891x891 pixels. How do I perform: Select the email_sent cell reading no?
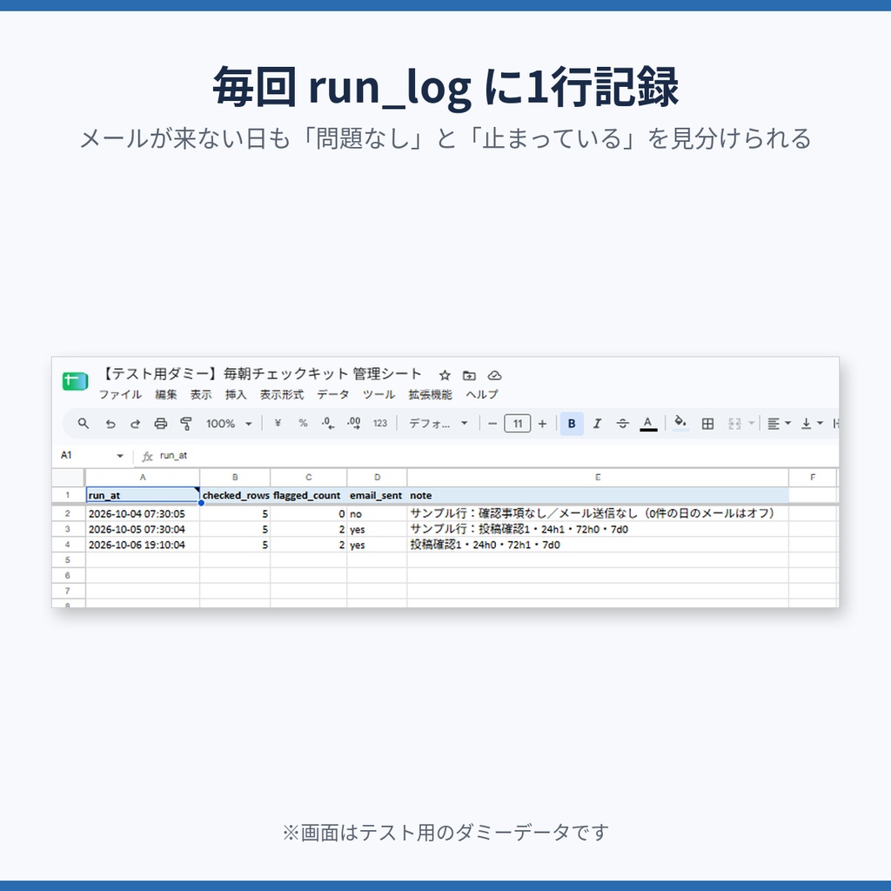[x=378, y=513]
